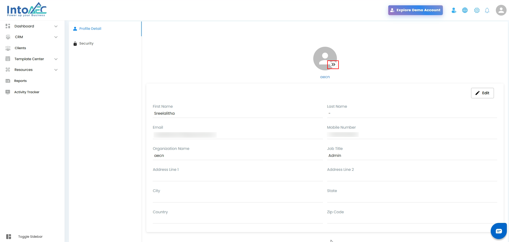Open the chat support bubble
The width and height of the screenshot is (509, 242).
499,231
